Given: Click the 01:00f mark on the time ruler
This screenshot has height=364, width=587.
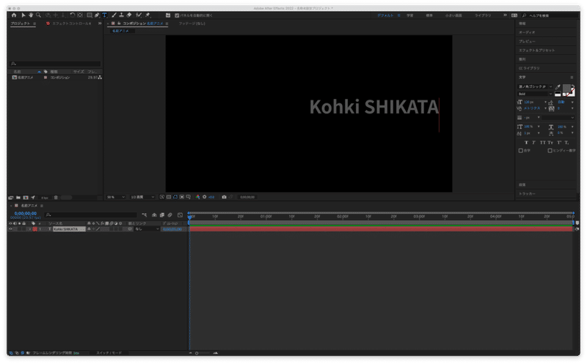Looking at the screenshot, I should coord(266,216).
